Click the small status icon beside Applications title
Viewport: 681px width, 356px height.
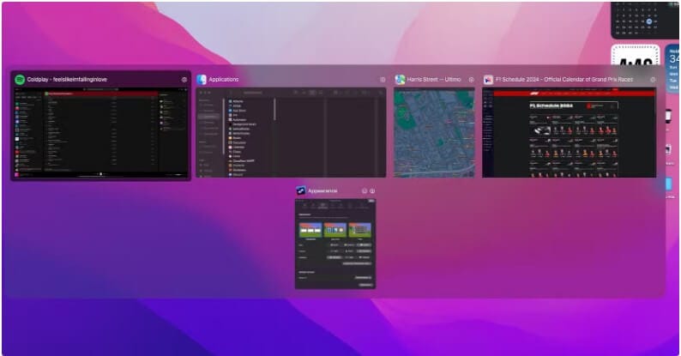pos(383,80)
